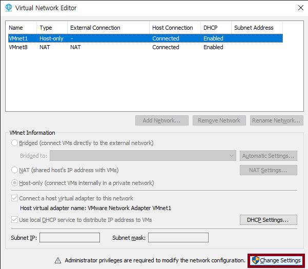Select the NAT radio option

pyautogui.click(x=14, y=170)
